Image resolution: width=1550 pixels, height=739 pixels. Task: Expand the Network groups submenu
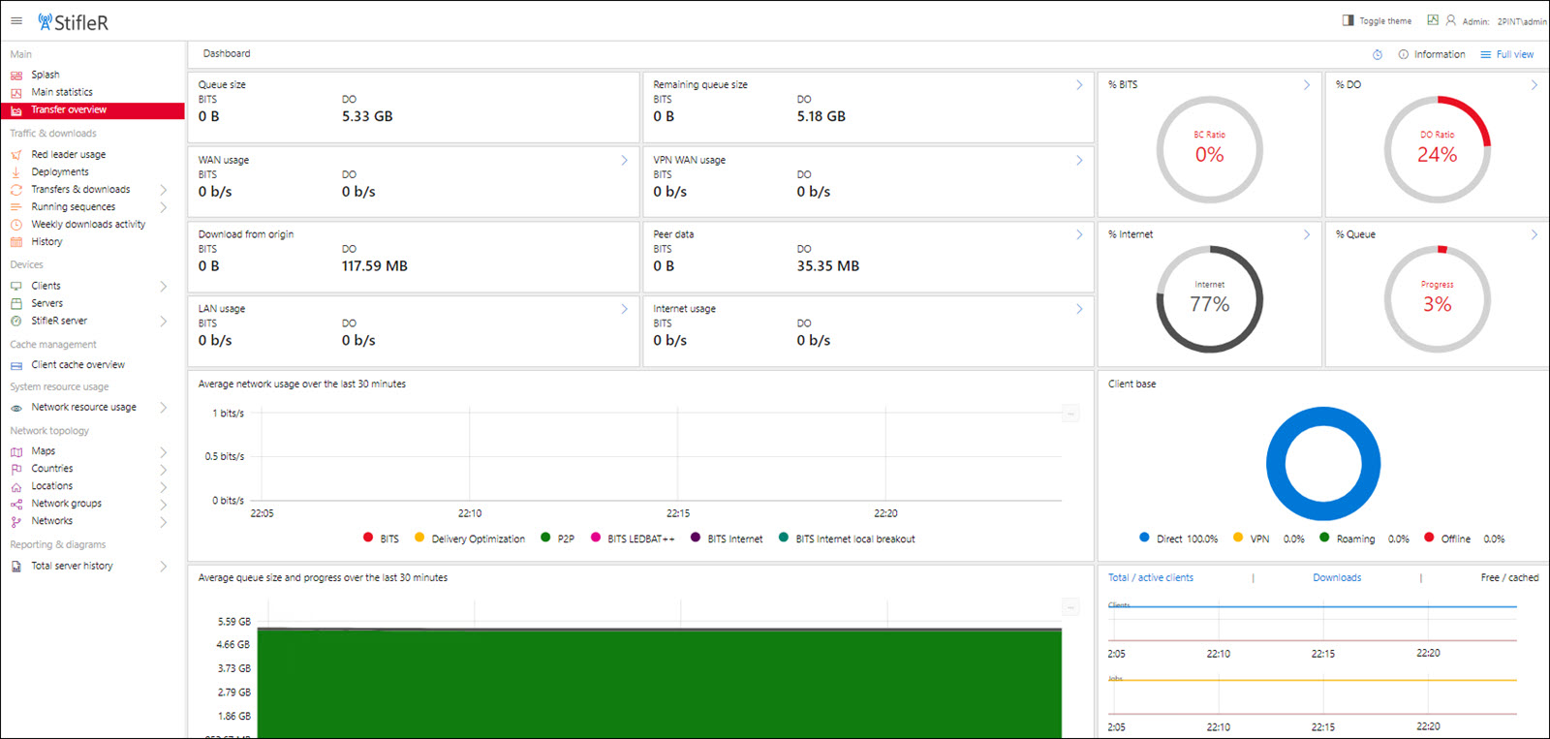coord(163,504)
